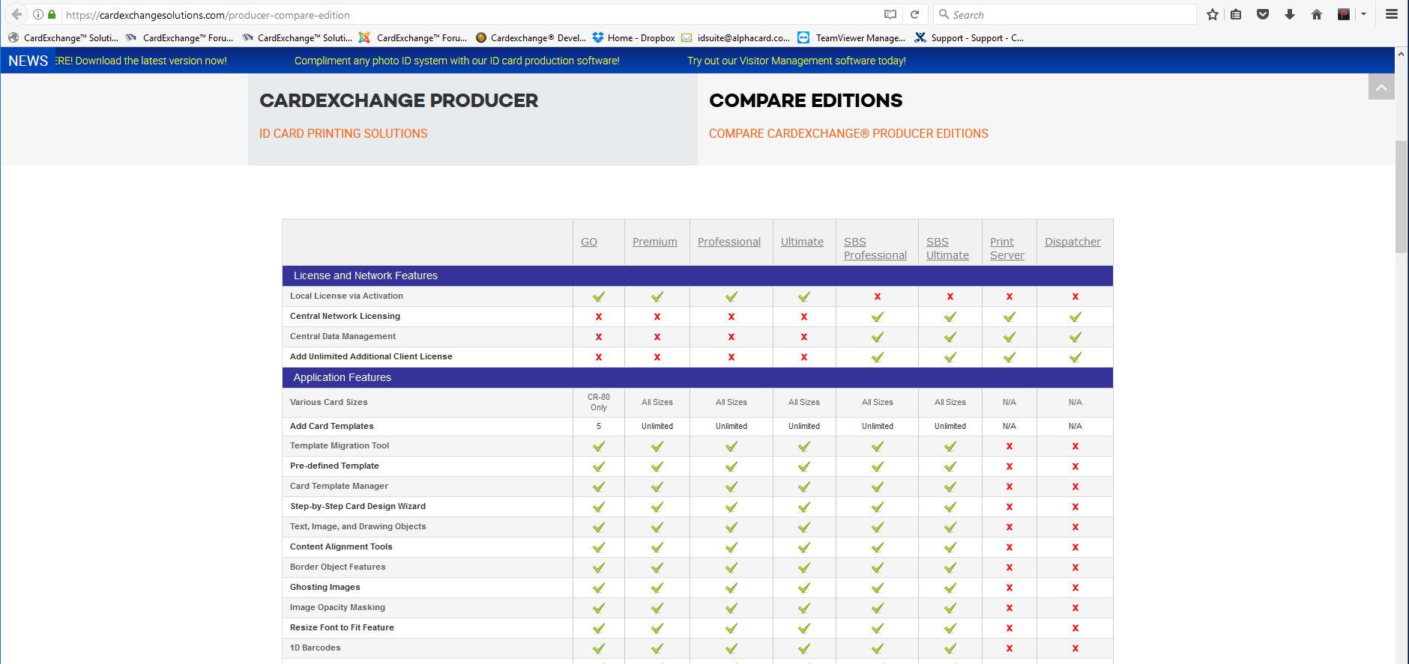Open the Ultimate edition column link
Viewport: 1409px width, 664px height.
point(802,242)
